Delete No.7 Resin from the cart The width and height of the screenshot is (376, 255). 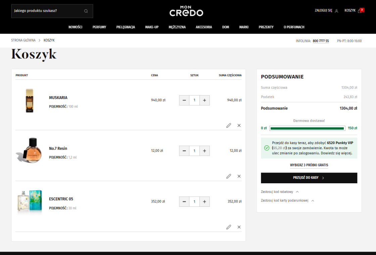click(x=239, y=176)
